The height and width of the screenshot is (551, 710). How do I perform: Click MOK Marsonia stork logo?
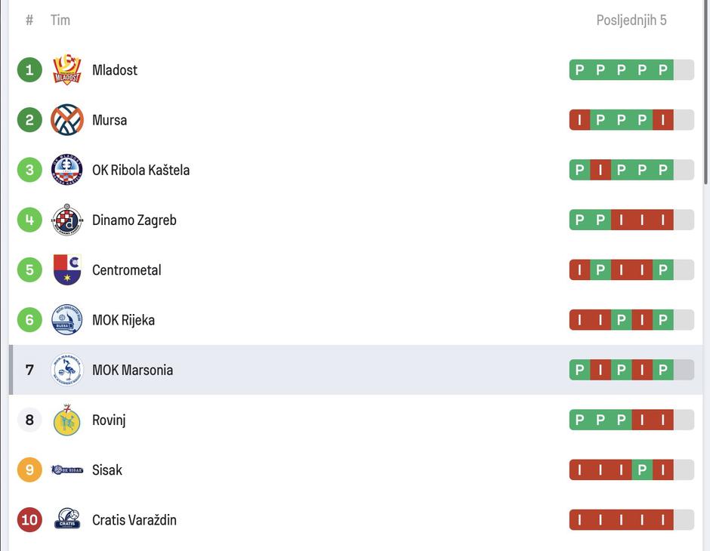pyautogui.click(x=67, y=370)
